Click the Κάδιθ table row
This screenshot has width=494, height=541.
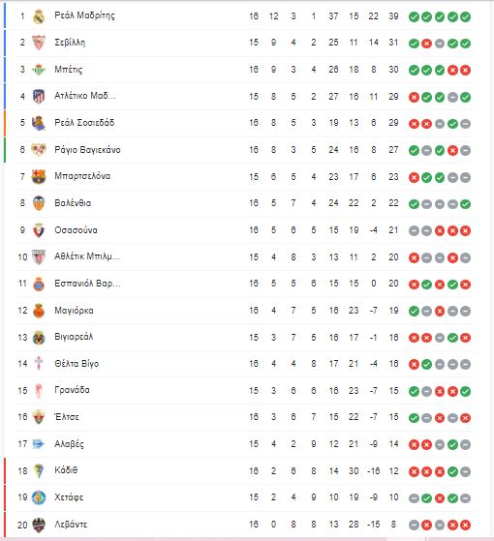244,471
